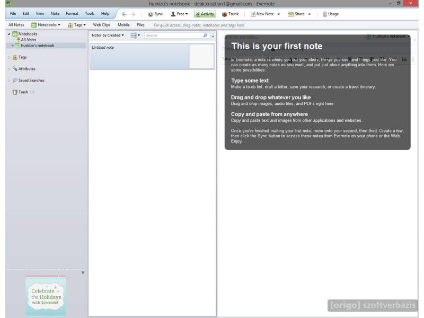Click the Saved Searches icon
Screen dimensions: 424x318
pyautogui.click(x=15, y=81)
